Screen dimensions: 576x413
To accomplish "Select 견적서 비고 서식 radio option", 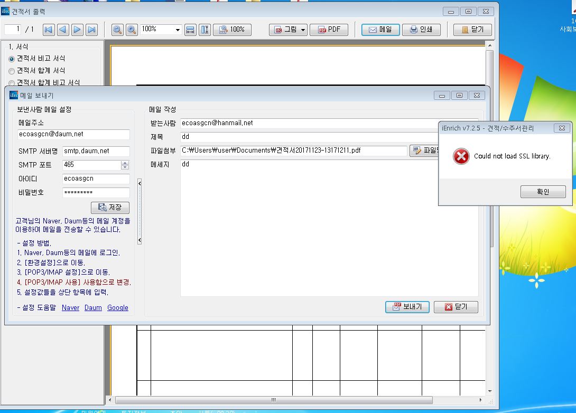I will pyautogui.click(x=12, y=59).
